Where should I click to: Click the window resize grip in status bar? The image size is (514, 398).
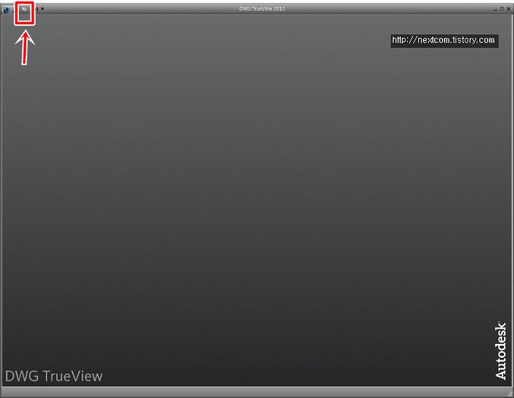[x=510, y=394]
